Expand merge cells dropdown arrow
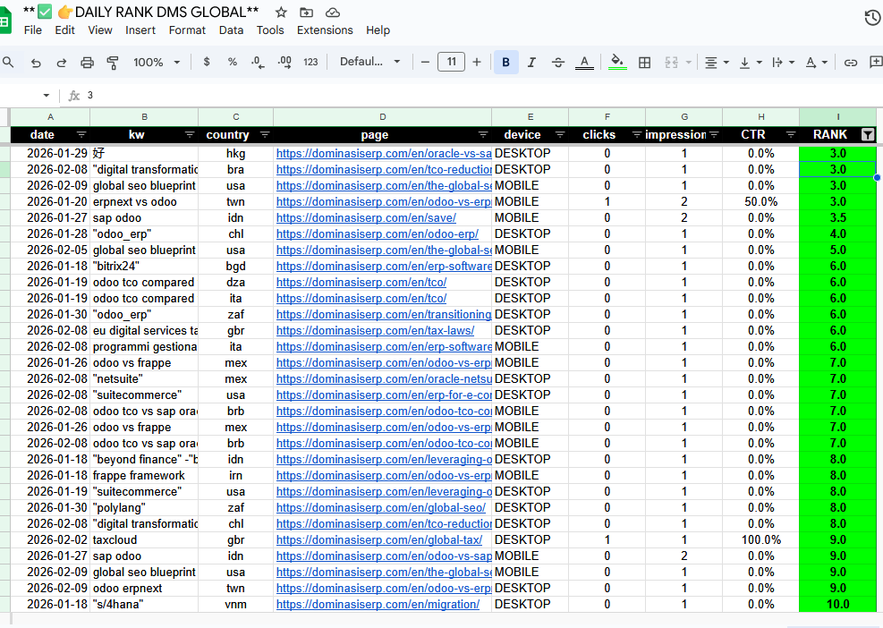 pos(688,63)
